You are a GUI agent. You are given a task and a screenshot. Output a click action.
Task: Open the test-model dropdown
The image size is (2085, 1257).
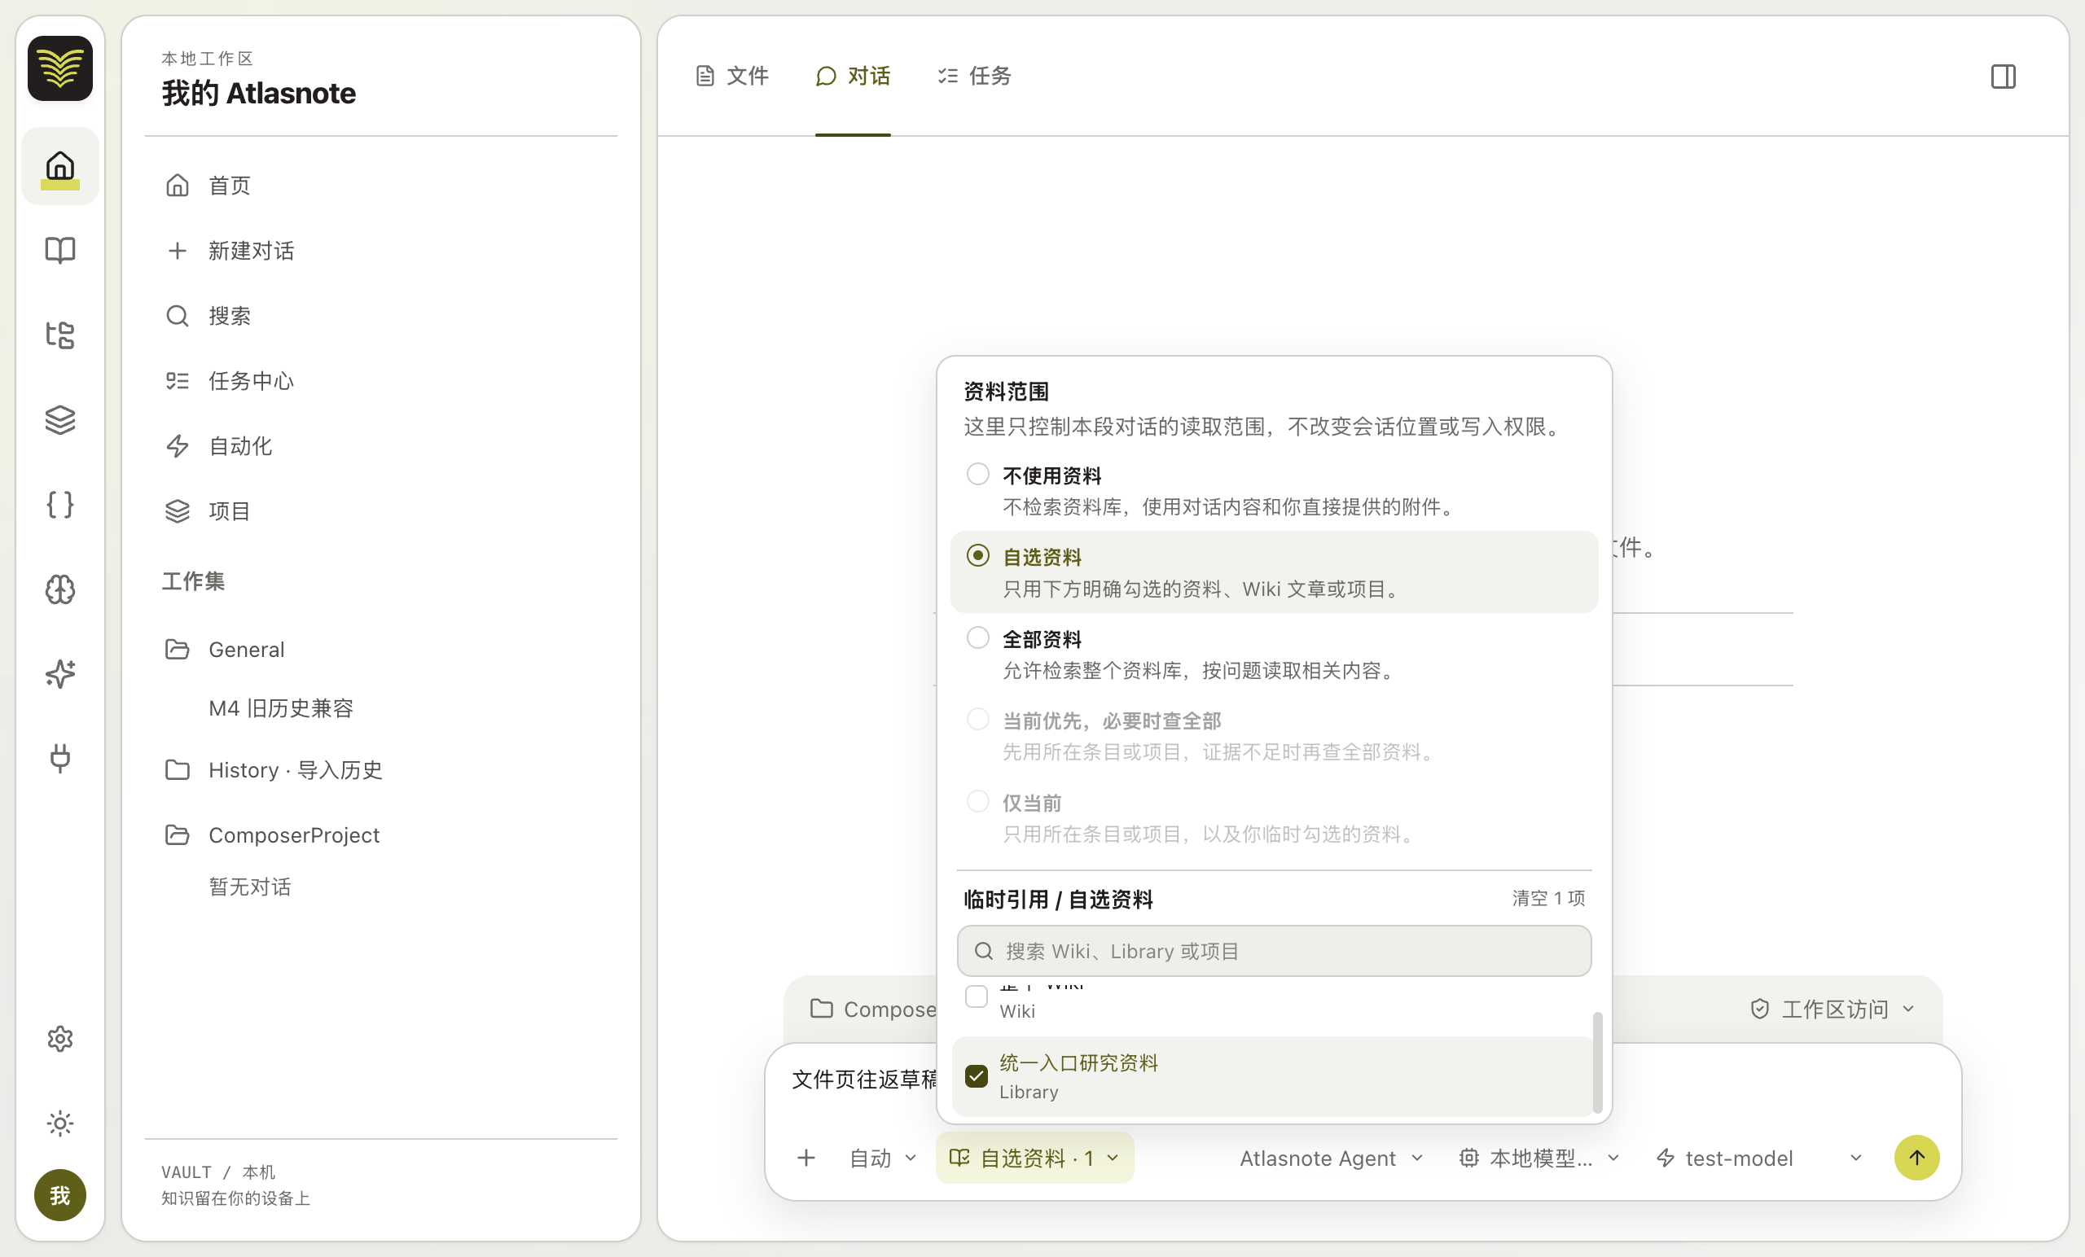[x=1758, y=1158]
